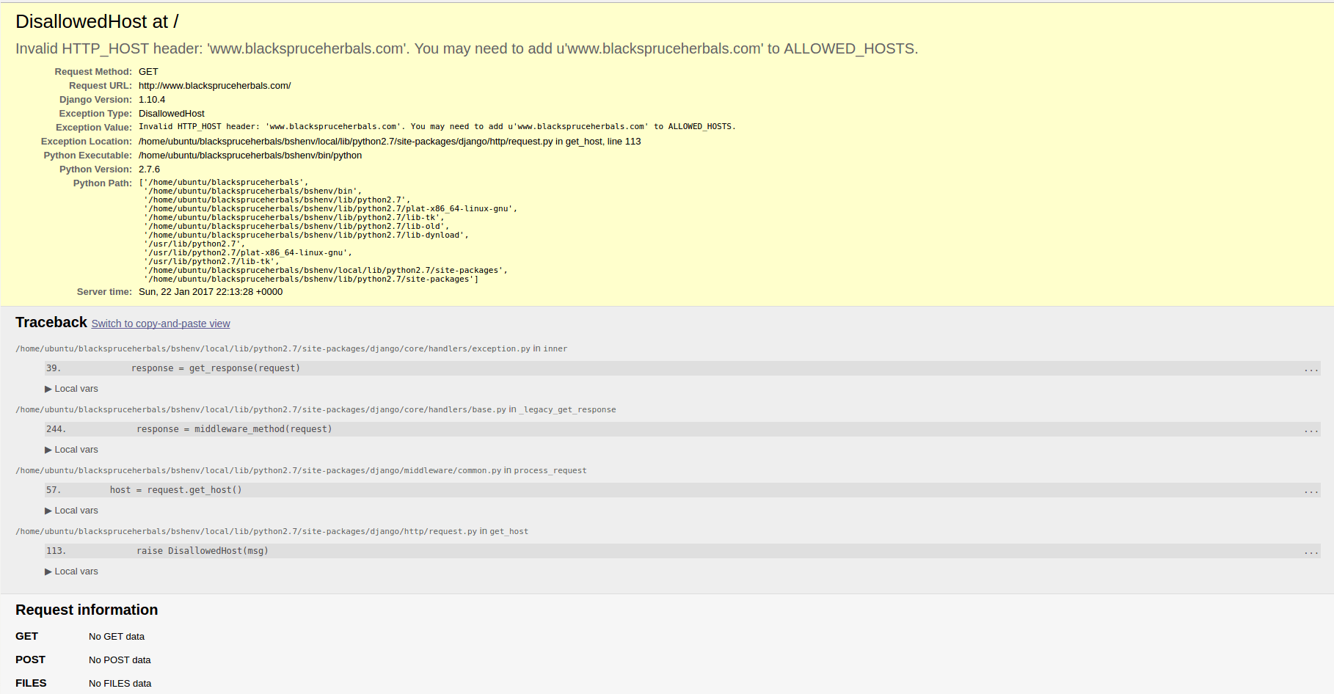
Task: Click Exception Location path request.py line 113
Action: [390, 142]
